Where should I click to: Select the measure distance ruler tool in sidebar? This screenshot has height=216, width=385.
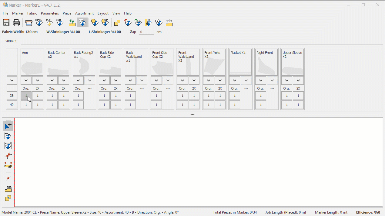tap(8, 165)
